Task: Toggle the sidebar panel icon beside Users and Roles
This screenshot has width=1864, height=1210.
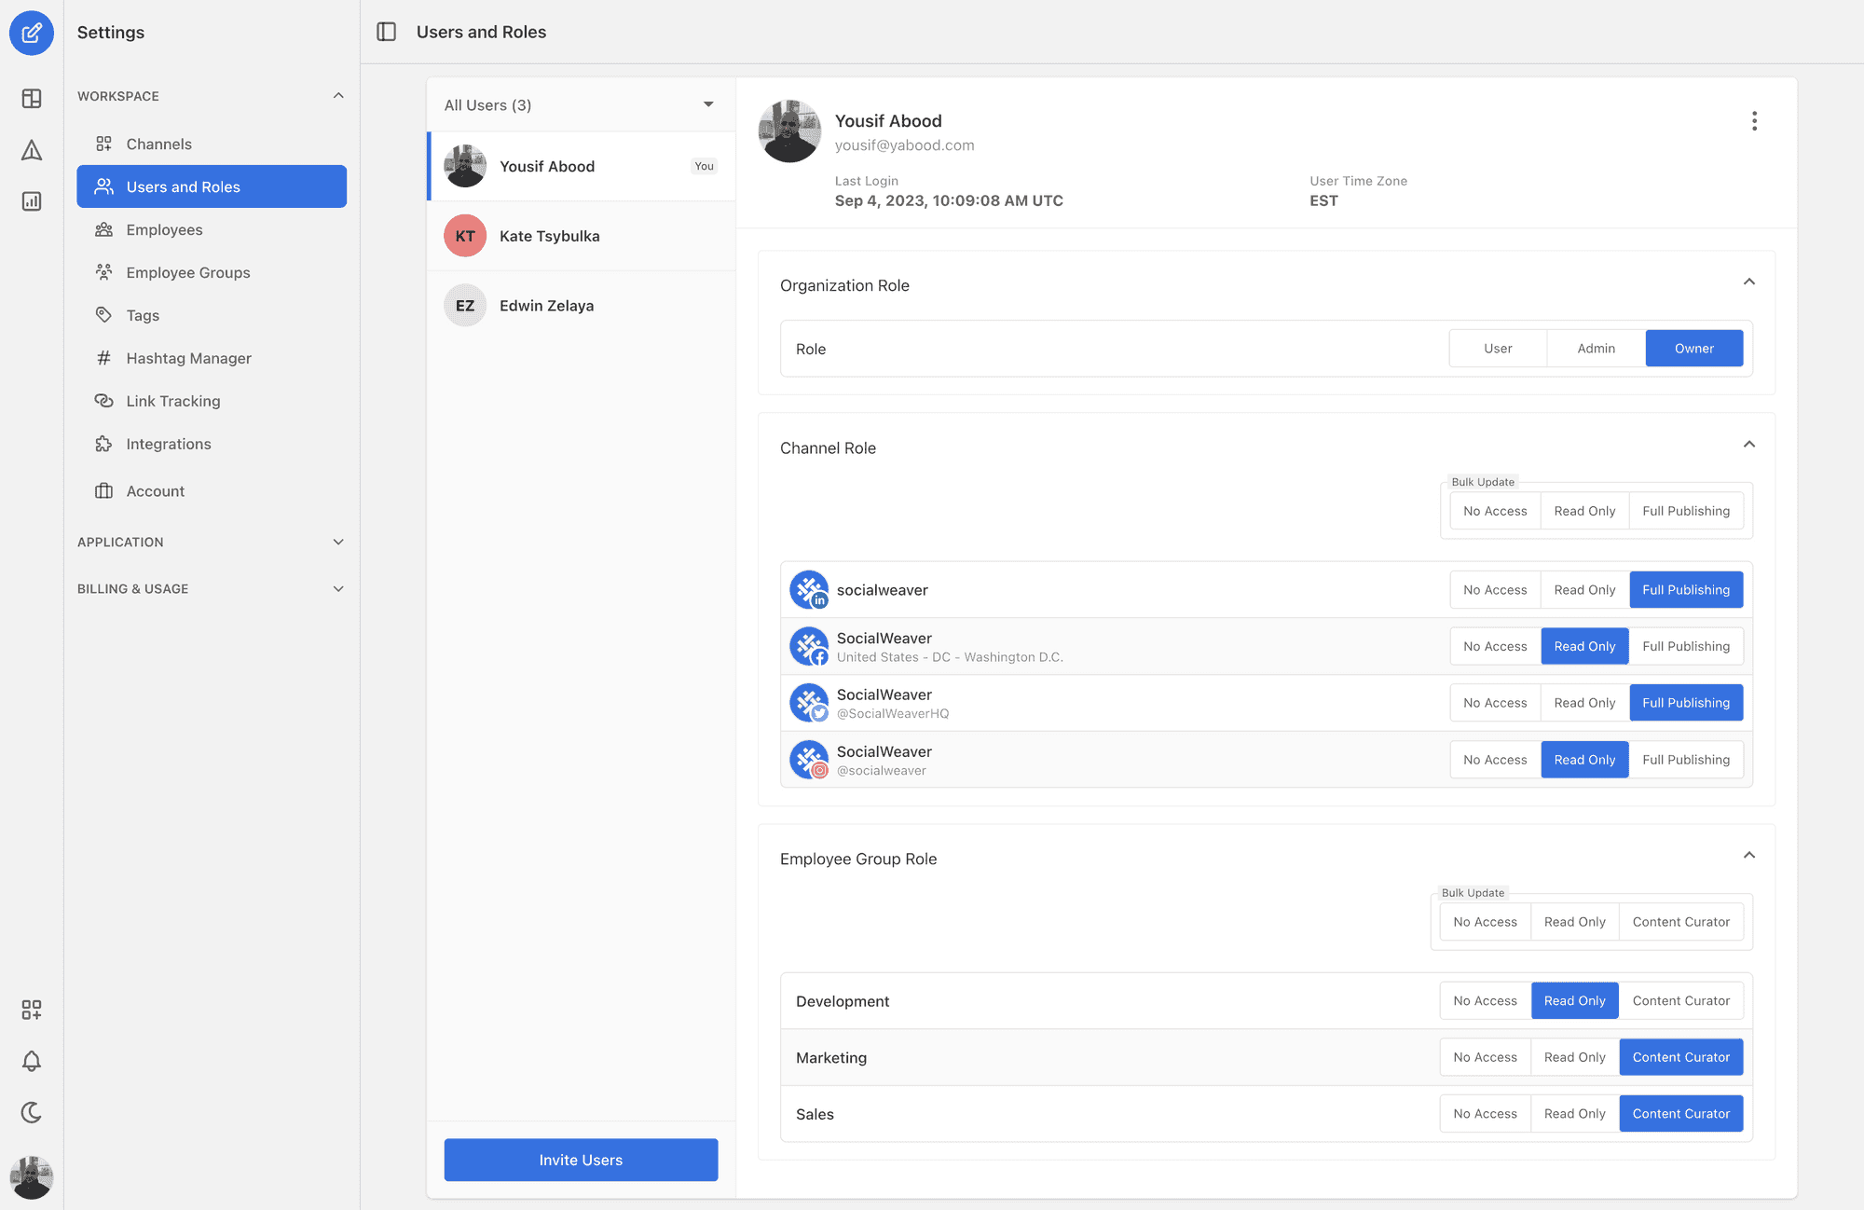Action: click(387, 32)
